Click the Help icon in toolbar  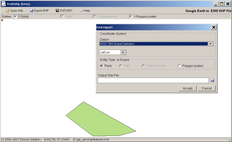81,11
